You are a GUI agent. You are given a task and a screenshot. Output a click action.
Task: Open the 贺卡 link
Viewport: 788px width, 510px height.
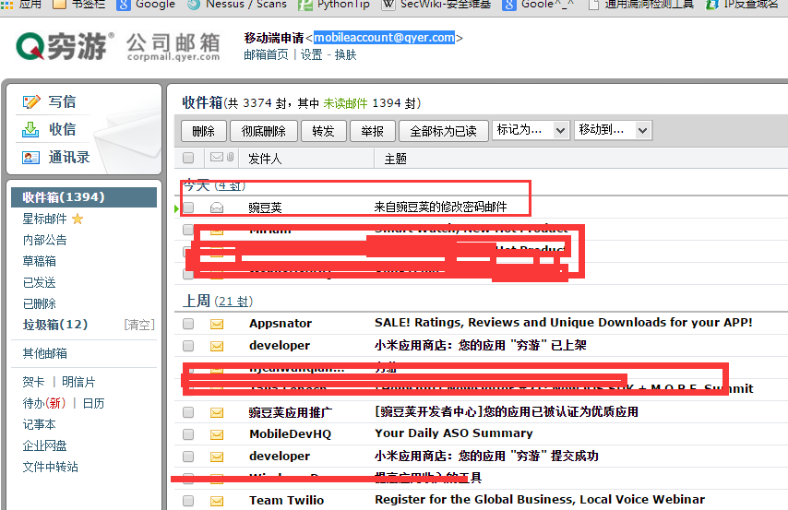point(33,383)
